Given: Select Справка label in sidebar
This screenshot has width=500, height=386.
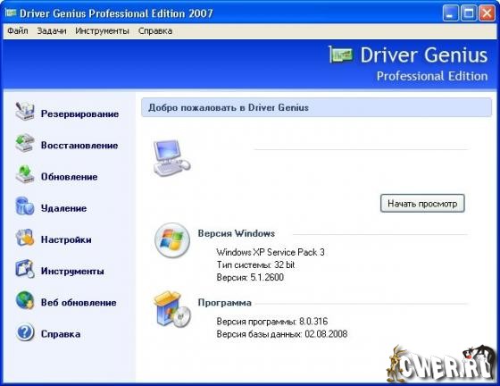Looking at the screenshot, I should pyautogui.click(x=61, y=334).
